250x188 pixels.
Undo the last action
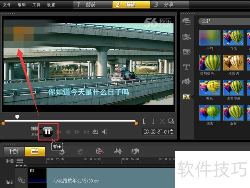click(x=62, y=152)
